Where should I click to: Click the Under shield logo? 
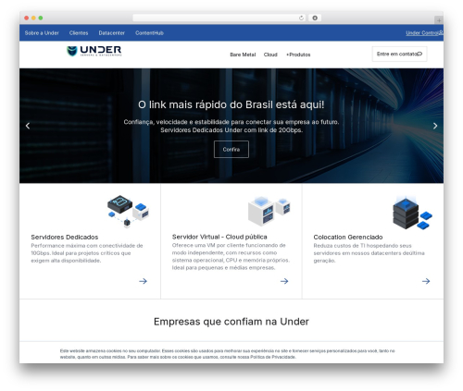[x=94, y=51]
